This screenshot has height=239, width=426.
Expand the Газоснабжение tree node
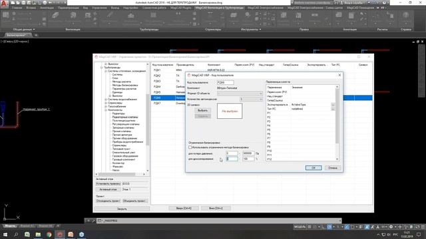(x=106, y=106)
